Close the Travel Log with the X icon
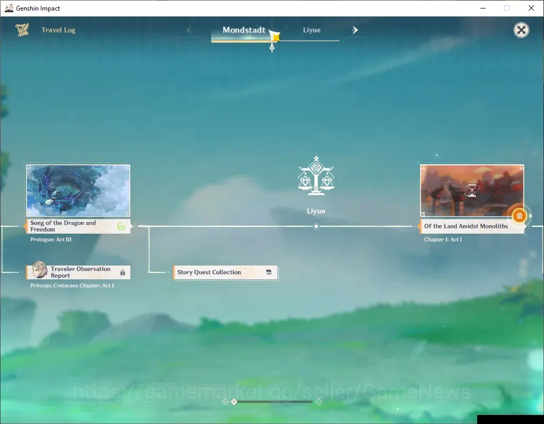 [x=521, y=30]
